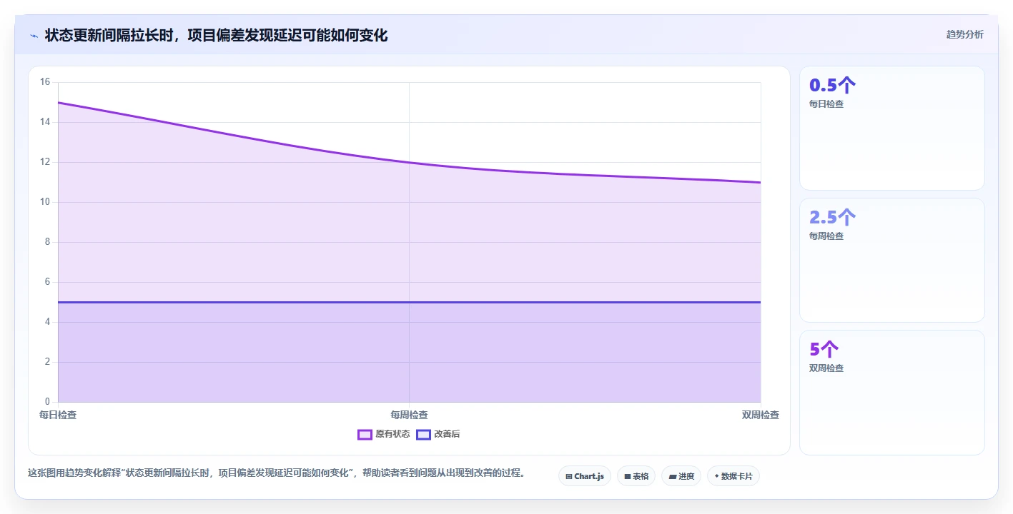The height and width of the screenshot is (514, 1013).
Task: Select the 表格 tag
Action: pos(636,476)
